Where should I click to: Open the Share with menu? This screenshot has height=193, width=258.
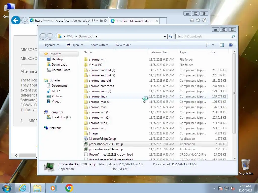coord(99,45)
